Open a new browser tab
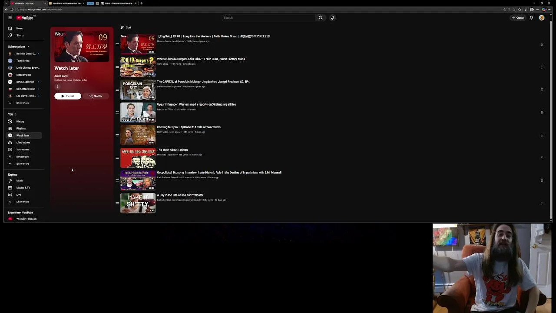Viewport: 556px width, 313px height. tap(141, 3)
